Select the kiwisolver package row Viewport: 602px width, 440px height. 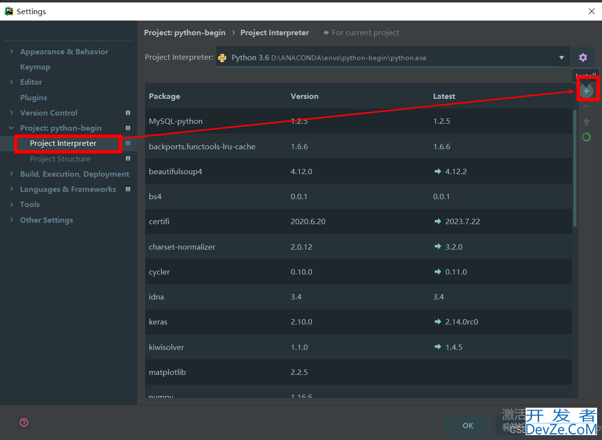[x=358, y=347]
